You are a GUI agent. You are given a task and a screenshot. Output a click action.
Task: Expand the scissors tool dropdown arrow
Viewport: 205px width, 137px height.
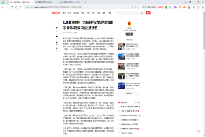click(x=172, y=7)
